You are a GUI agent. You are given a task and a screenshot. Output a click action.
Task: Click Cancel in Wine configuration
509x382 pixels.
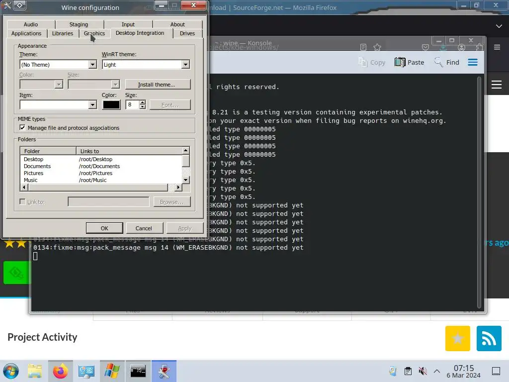(144, 228)
